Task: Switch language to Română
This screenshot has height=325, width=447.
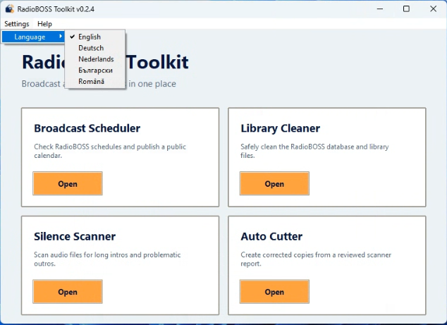Action: [95, 81]
